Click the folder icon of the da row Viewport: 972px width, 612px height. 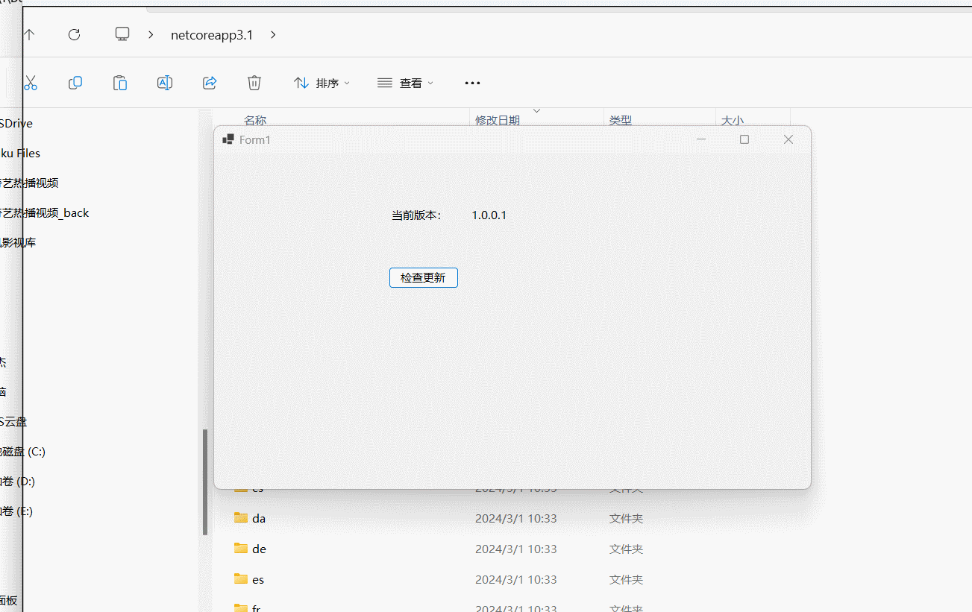pos(240,517)
